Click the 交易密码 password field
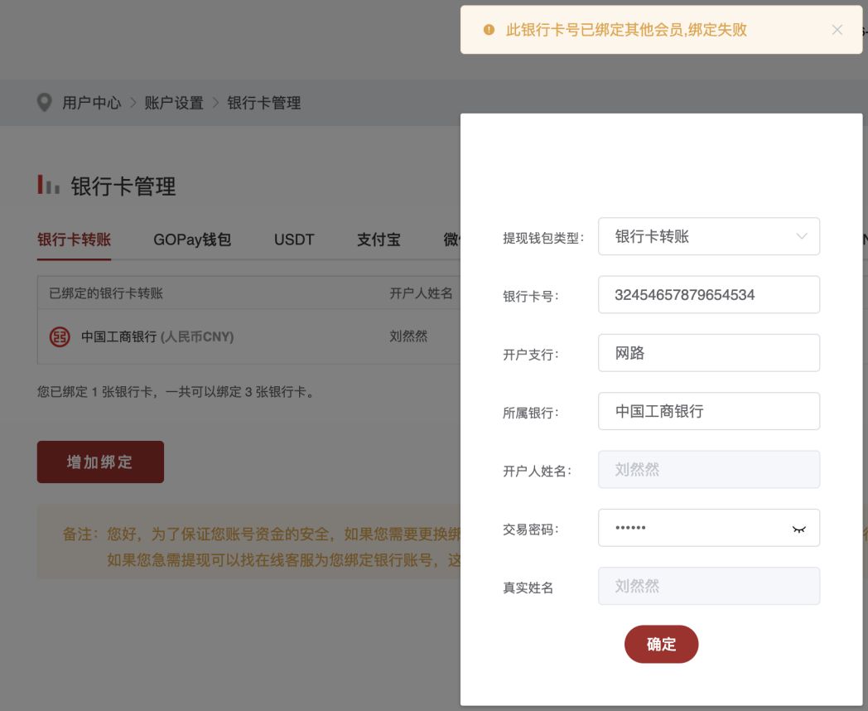The height and width of the screenshot is (711, 868). click(692, 528)
